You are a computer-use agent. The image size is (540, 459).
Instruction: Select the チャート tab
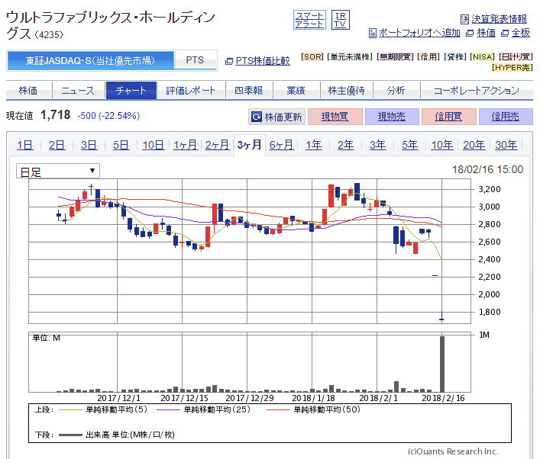[131, 91]
